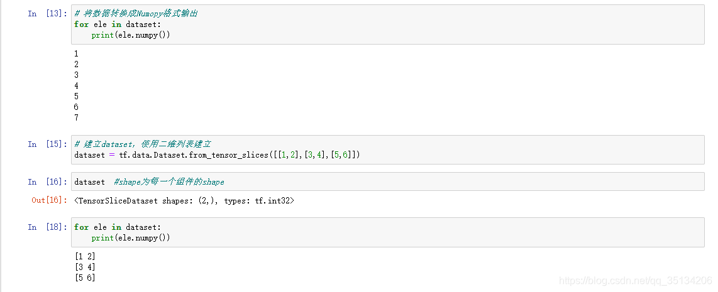Click the output number 7 under cell 13

(x=77, y=117)
